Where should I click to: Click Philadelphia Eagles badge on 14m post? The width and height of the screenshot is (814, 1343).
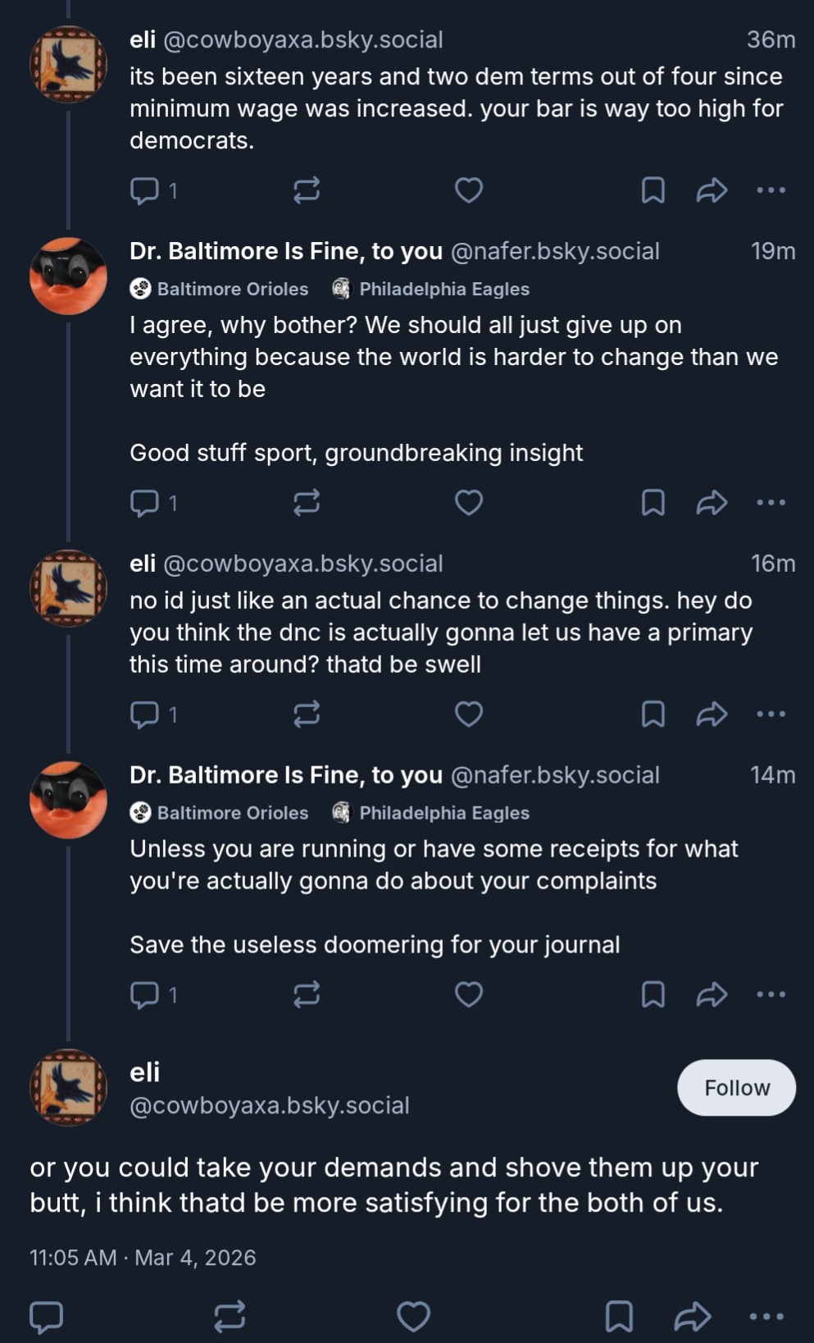431,813
